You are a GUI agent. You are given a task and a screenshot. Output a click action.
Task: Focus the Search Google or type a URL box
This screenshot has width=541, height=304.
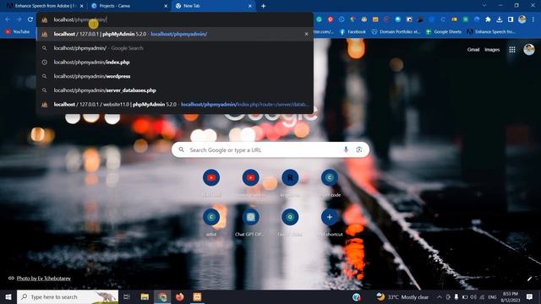pos(270,149)
